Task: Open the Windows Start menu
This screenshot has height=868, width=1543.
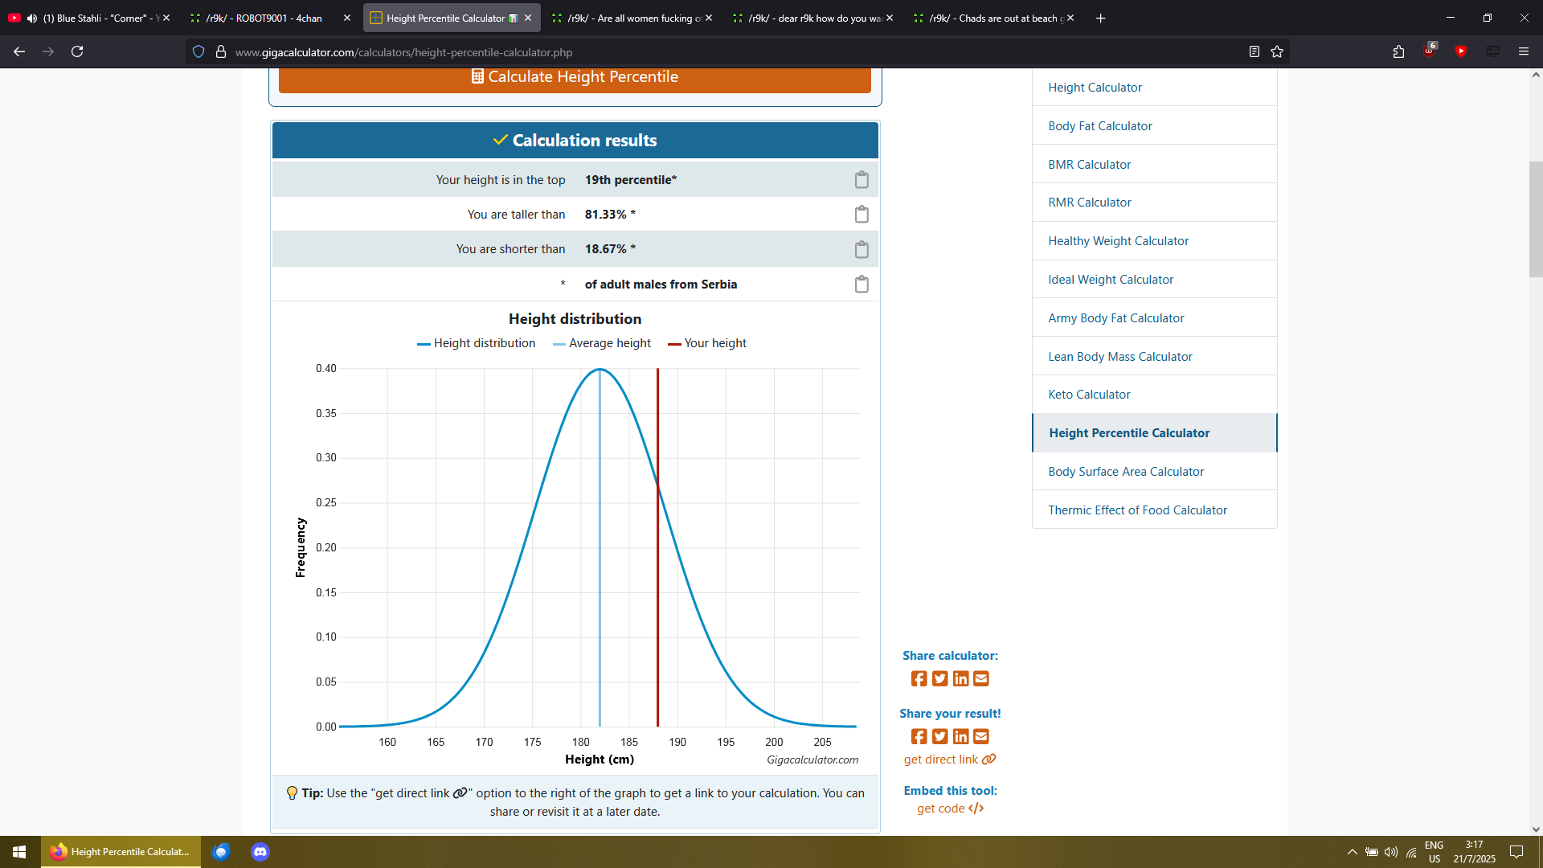Action: [19, 852]
